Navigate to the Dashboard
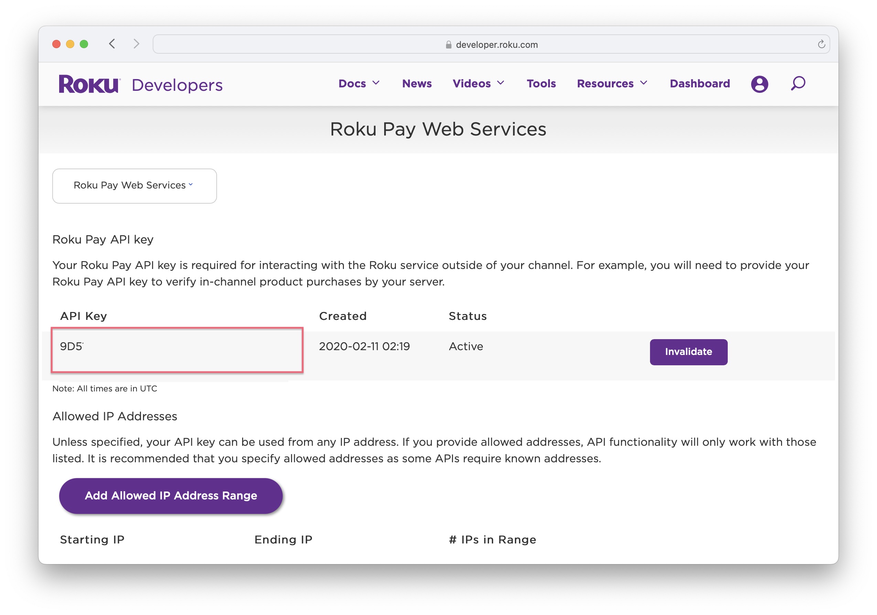This screenshot has width=877, height=615. coord(700,83)
